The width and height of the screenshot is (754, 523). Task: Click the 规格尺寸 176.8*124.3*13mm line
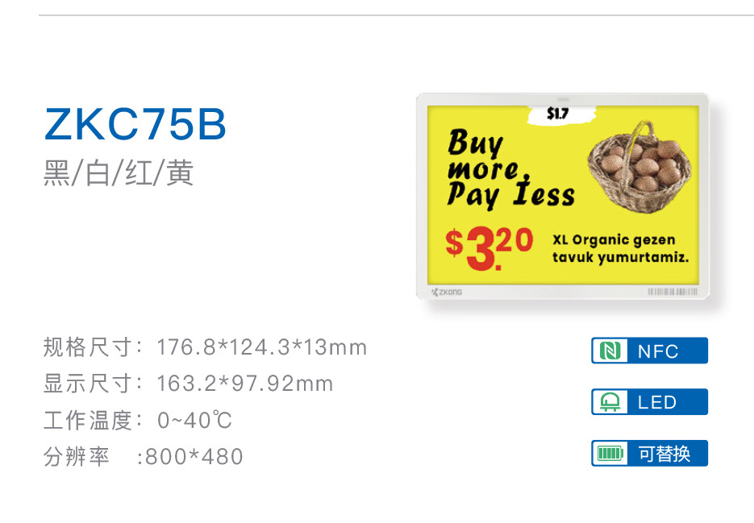click(205, 347)
